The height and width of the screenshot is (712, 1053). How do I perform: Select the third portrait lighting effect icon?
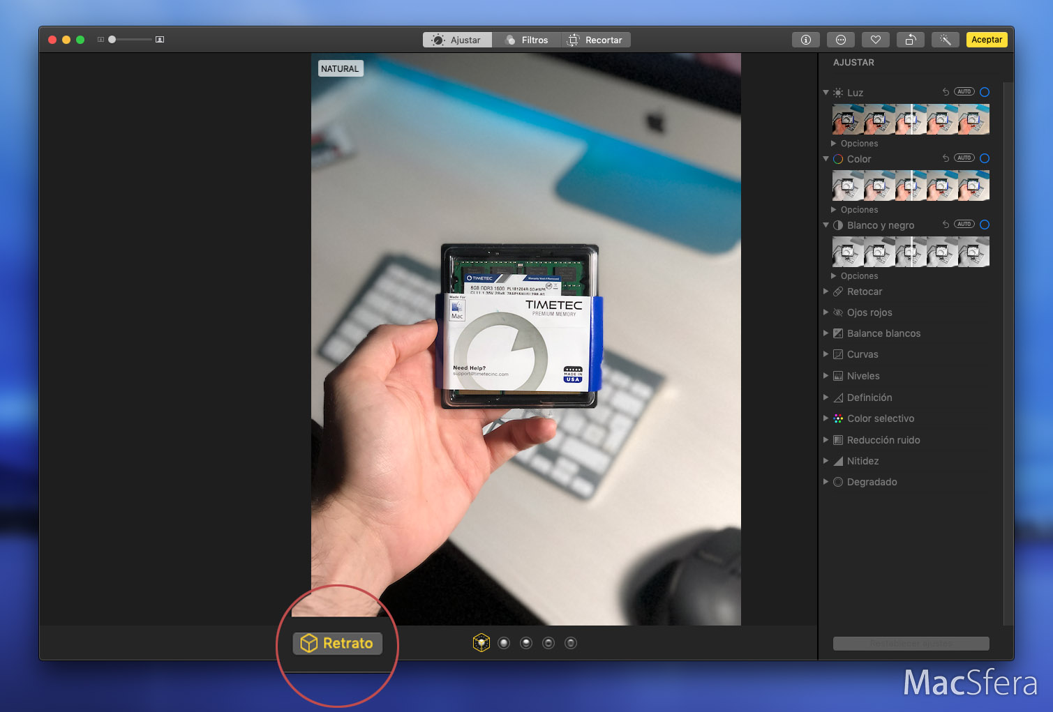coord(526,643)
